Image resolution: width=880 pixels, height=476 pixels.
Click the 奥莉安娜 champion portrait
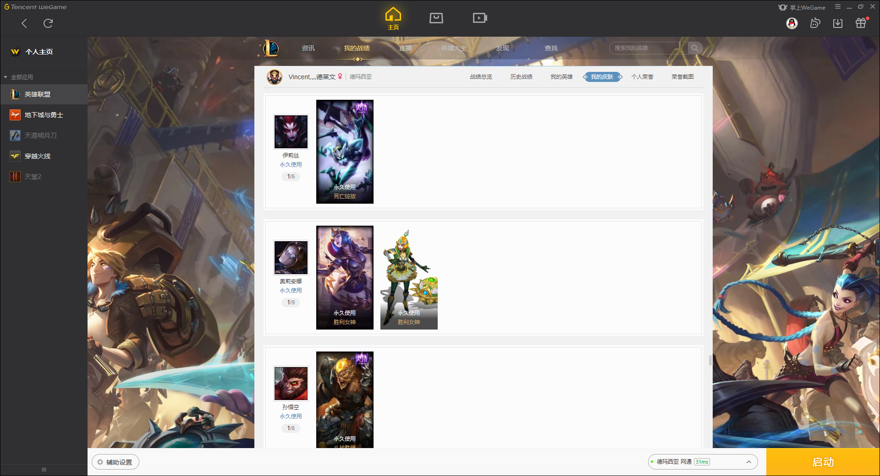click(x=291, y=258)
